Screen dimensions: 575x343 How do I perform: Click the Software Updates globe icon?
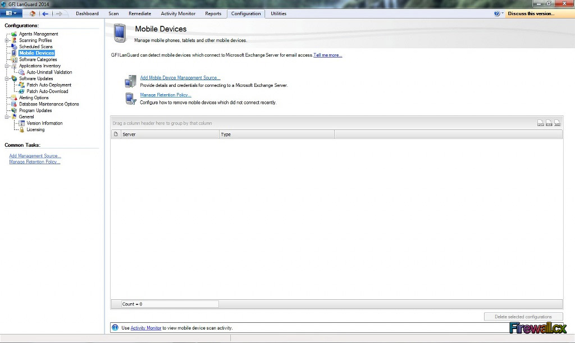[14, 78]
